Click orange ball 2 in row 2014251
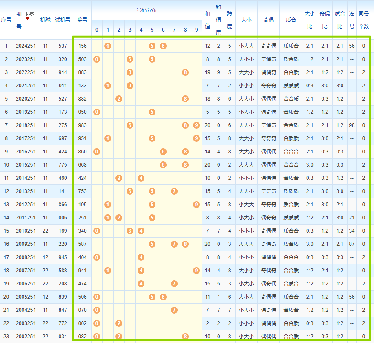 pyautogui.click(x=119, y=178)
